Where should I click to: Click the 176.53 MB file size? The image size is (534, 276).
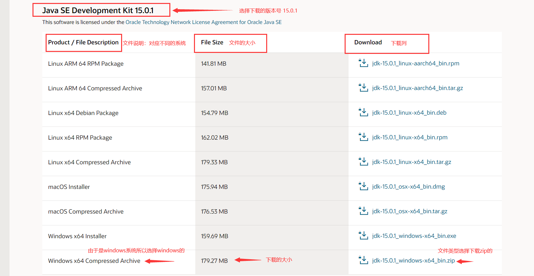[214, 212]
